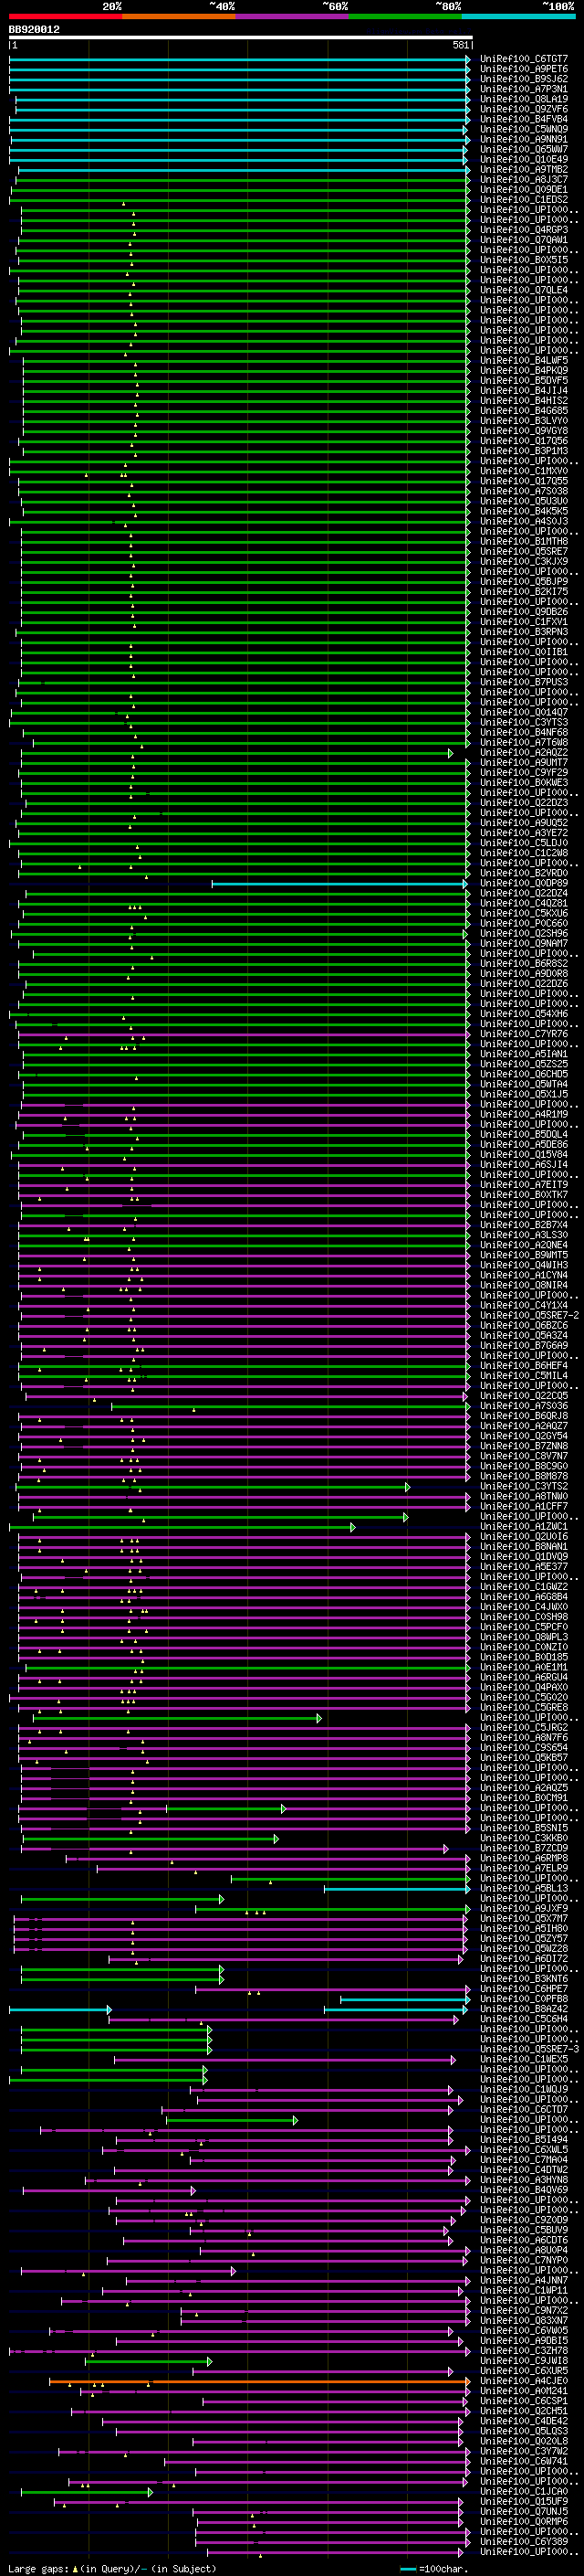Choose the UniRef100_A6SJI4 hit label
Screen dimensions: 584x2576
point(523,1164)
